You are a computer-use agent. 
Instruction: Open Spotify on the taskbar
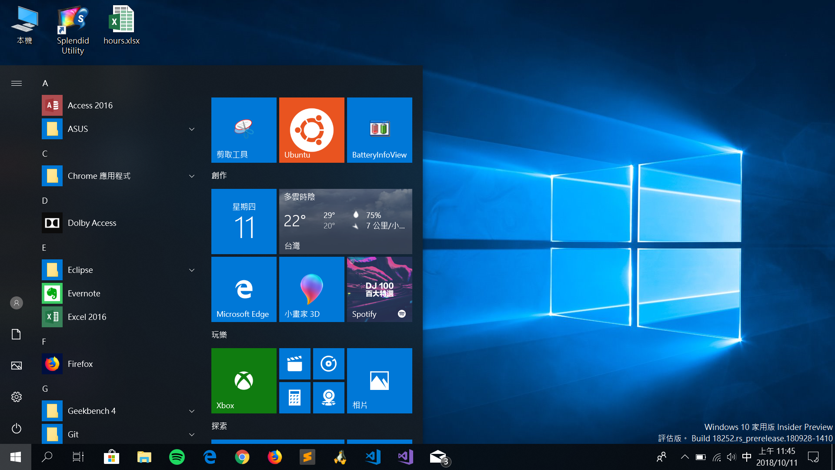[177, 457]
